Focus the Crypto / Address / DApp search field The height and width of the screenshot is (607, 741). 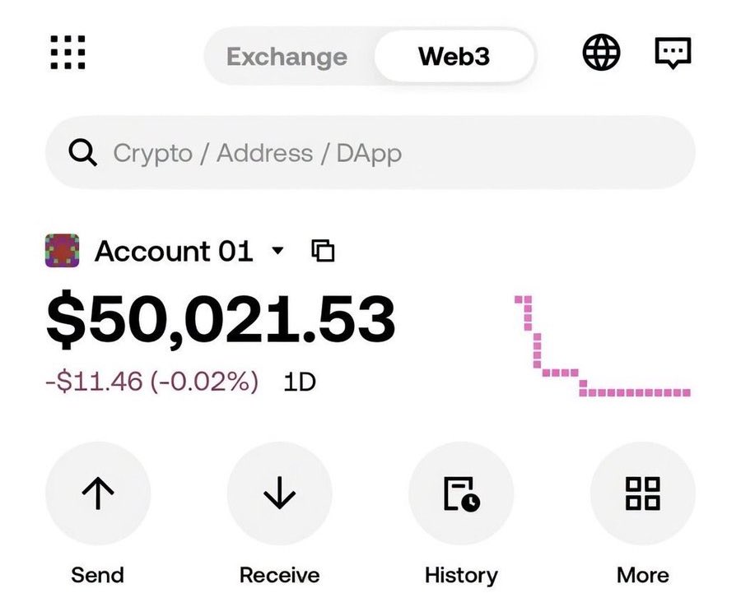[x=370, y=153]
